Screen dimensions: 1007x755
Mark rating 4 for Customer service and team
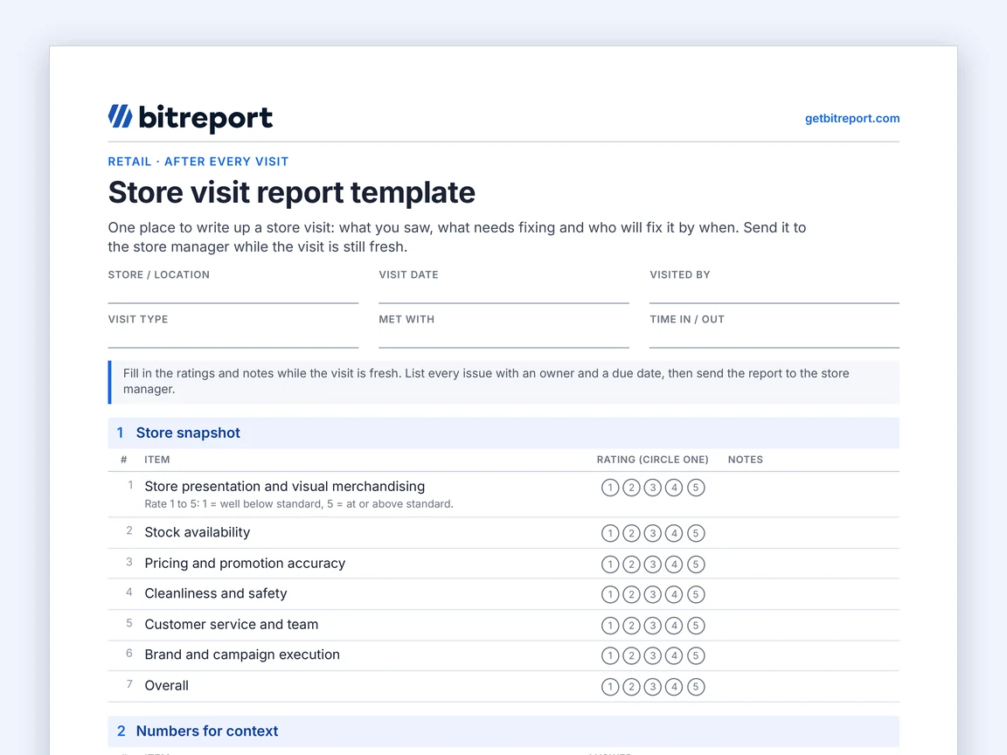(x=674, y=626)
